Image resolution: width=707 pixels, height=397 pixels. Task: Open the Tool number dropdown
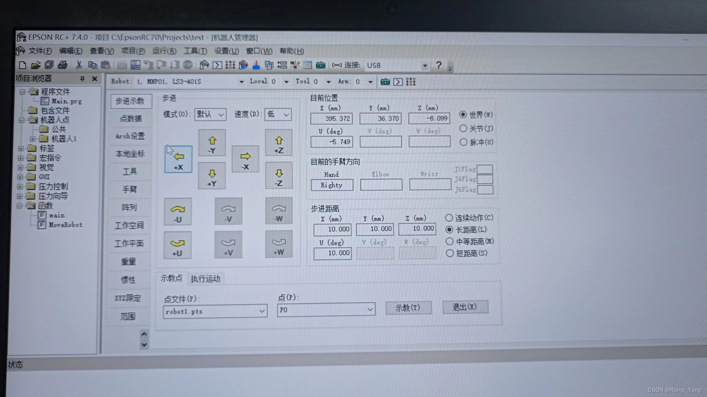pyautogui.click(x=328, y=82)
